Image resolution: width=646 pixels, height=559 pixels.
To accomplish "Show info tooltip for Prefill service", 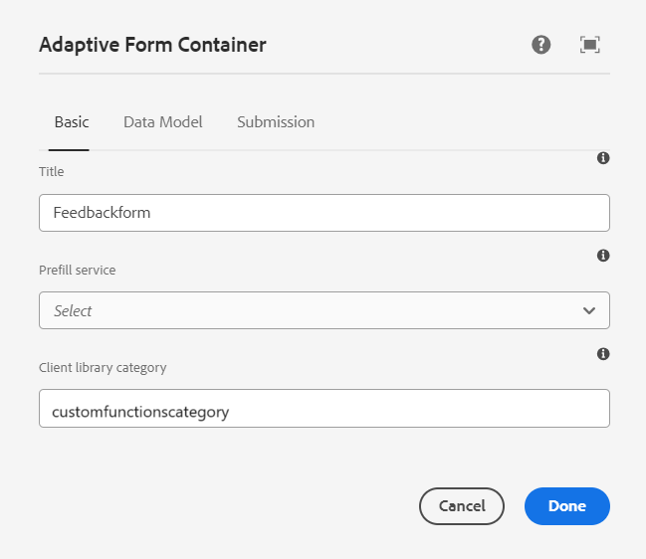I will click(x=603, y=256).
